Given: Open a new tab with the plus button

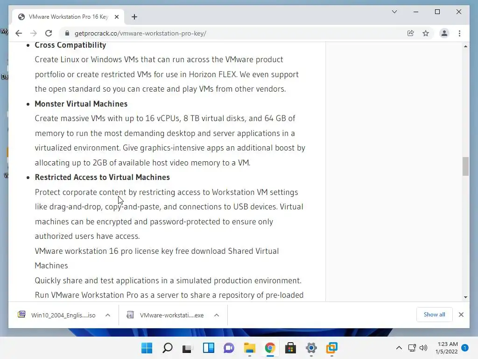Looking at the screenshot, I should pos(134,17).
